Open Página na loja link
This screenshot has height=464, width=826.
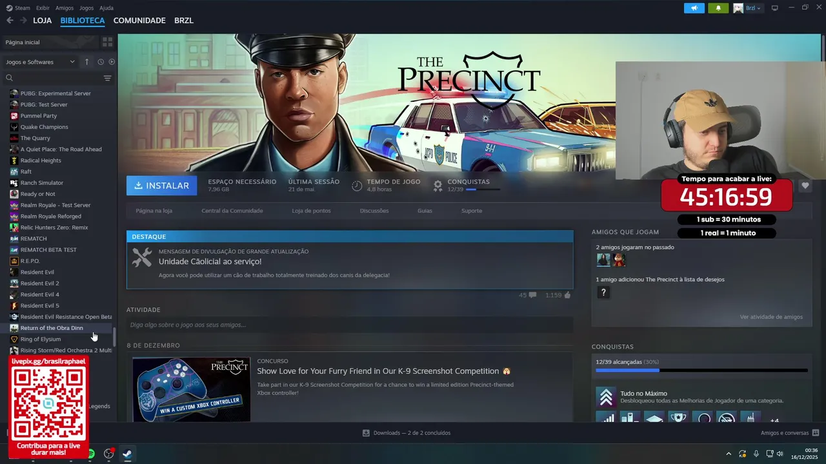click(154, 211)
